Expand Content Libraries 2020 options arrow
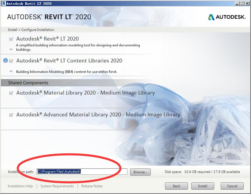This screenshot has width=251, height=194. (x=11, y=71)
